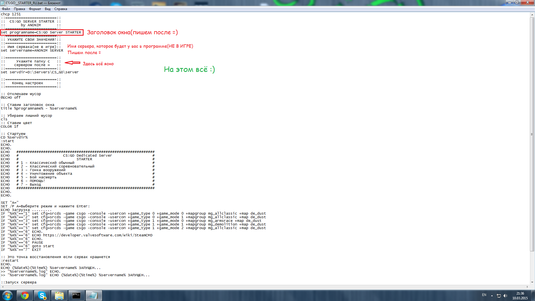Click the '# 3 - Гонка вооружений' line
Screen dimensions: 535x301
78,170
